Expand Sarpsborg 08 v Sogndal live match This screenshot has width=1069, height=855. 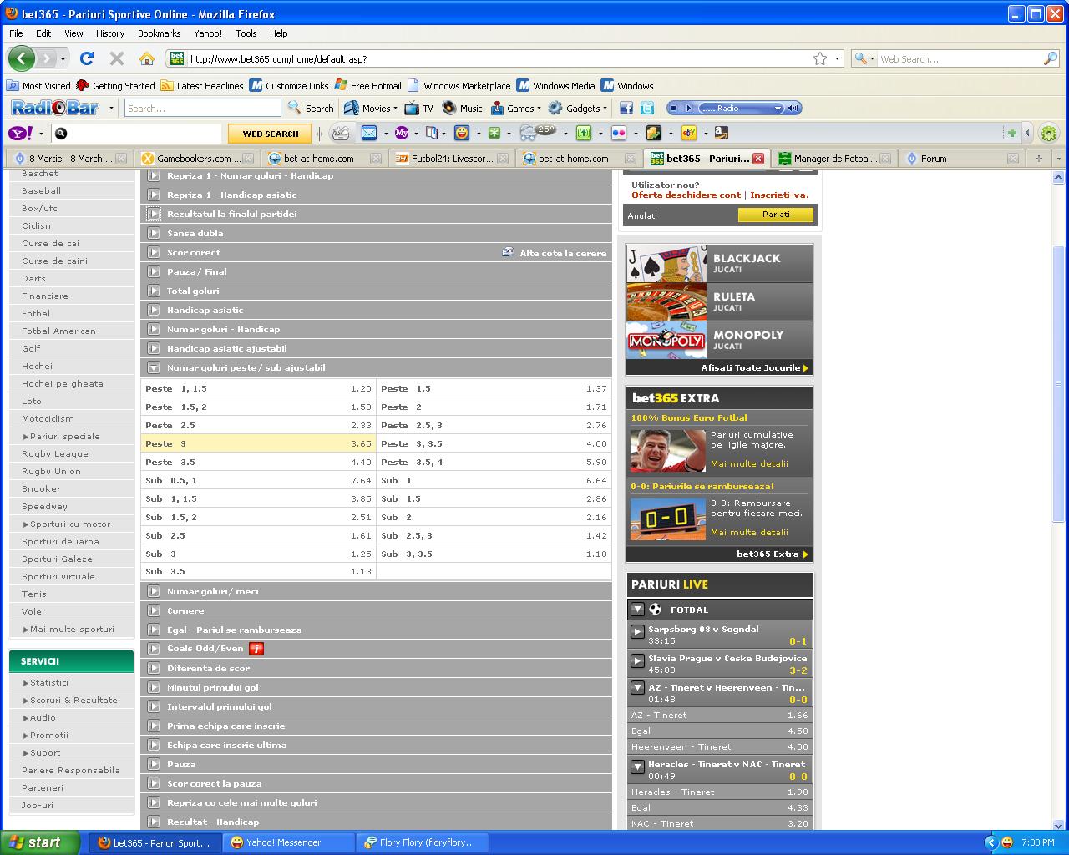pyautogui.click(x=637, y=632)
